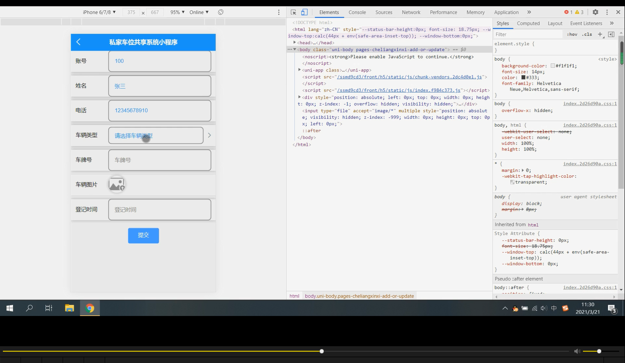Open the Online throttling dropdown

(199, 12)
